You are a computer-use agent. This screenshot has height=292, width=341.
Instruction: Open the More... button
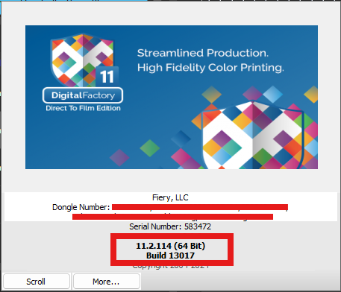106,282
